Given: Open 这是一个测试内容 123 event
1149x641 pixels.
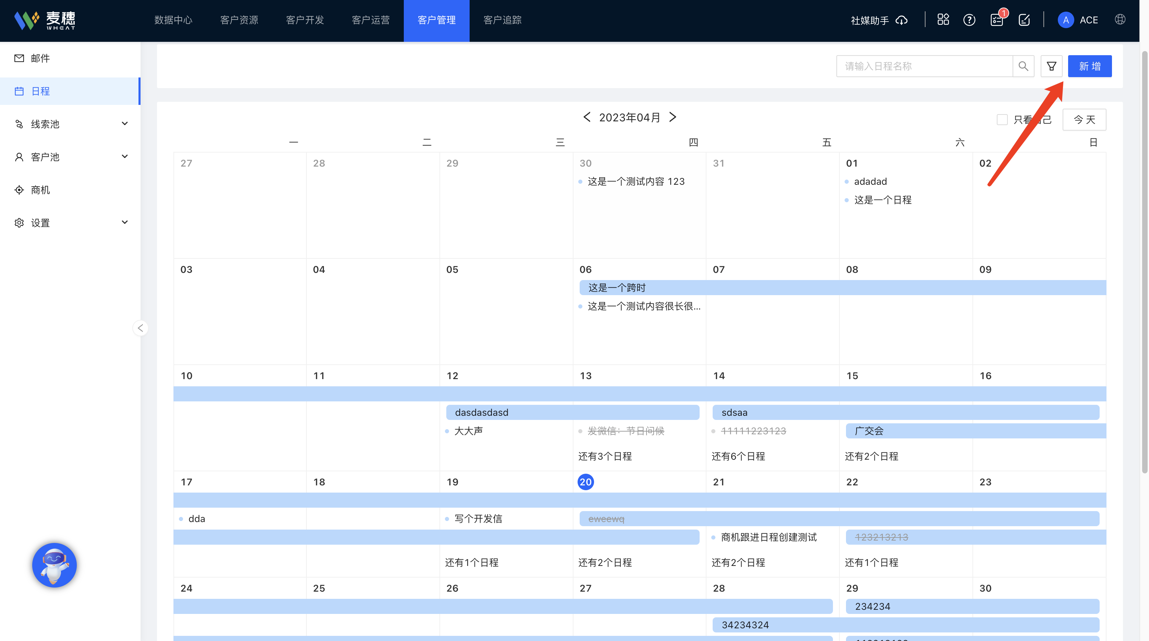Looking at the screenshot, I should [636, 181].
